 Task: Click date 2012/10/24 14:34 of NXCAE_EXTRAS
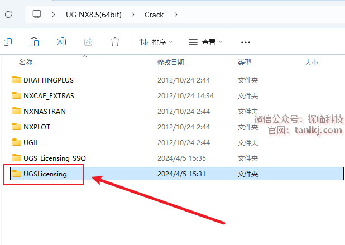pos(185,95)
